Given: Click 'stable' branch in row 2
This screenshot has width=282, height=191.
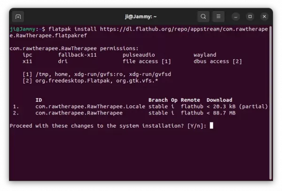Looking at the screenshot, I should pos(158,113).
